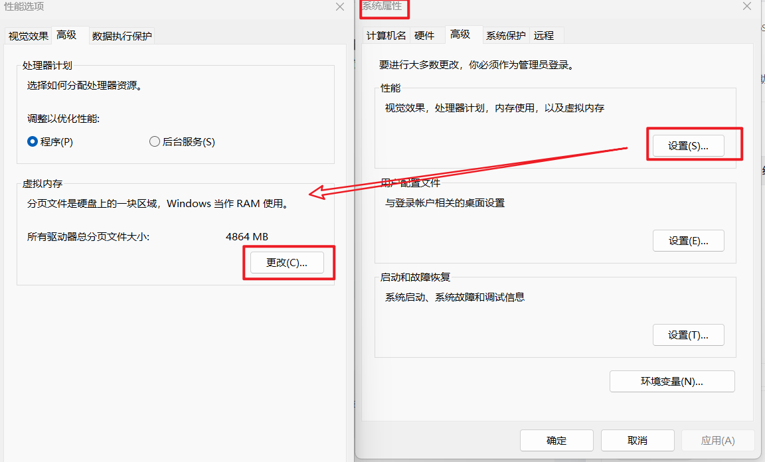Close the 系统属性 dialog
765x462 pixels.
(x=746, y=7)
